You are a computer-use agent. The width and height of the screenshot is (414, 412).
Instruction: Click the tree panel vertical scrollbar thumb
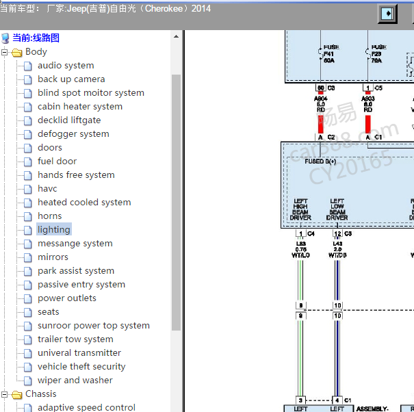[x=176, y=203]
